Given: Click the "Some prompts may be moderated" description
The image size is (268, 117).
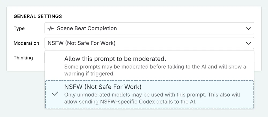Looking at the screenshot, I should 155,66.
